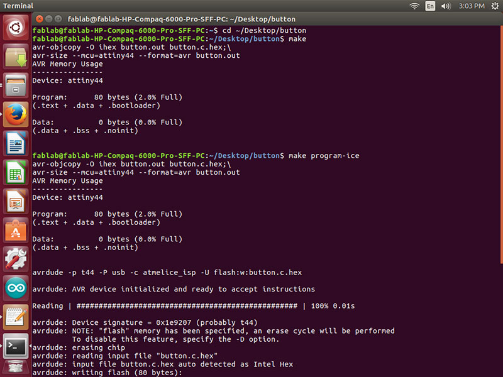Click the terminal window title bar text
The height and width of the screenshot is (377, 503).
(x=182, y=19)
